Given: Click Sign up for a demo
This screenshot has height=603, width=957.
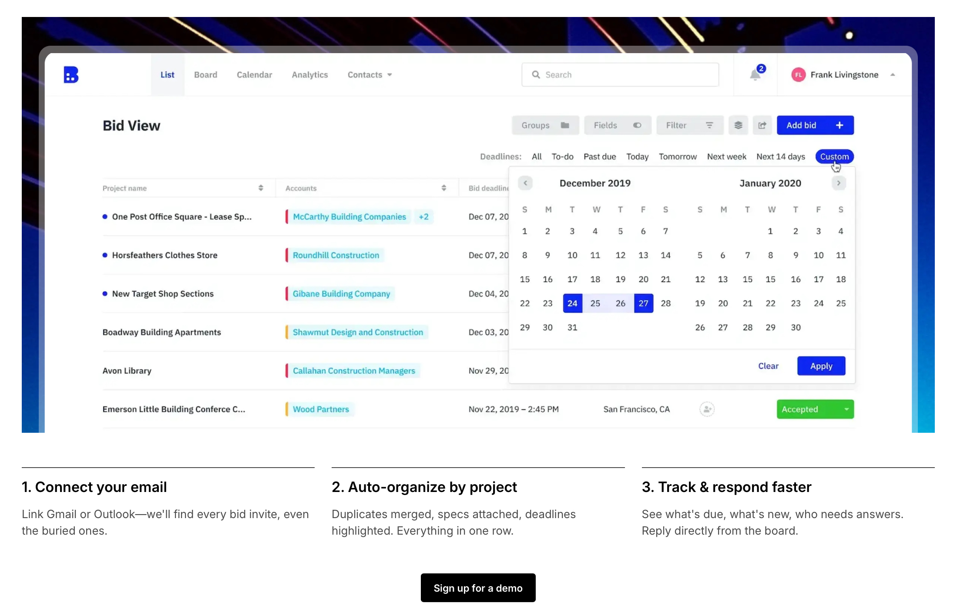Looking at the screenshot, I should click(x=478, y=588).
